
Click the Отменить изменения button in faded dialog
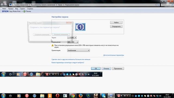tap(61, 35)
